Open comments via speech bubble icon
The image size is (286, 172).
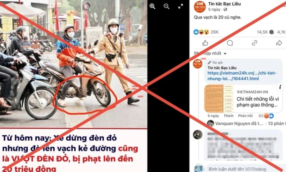click(x=230, y=43)
